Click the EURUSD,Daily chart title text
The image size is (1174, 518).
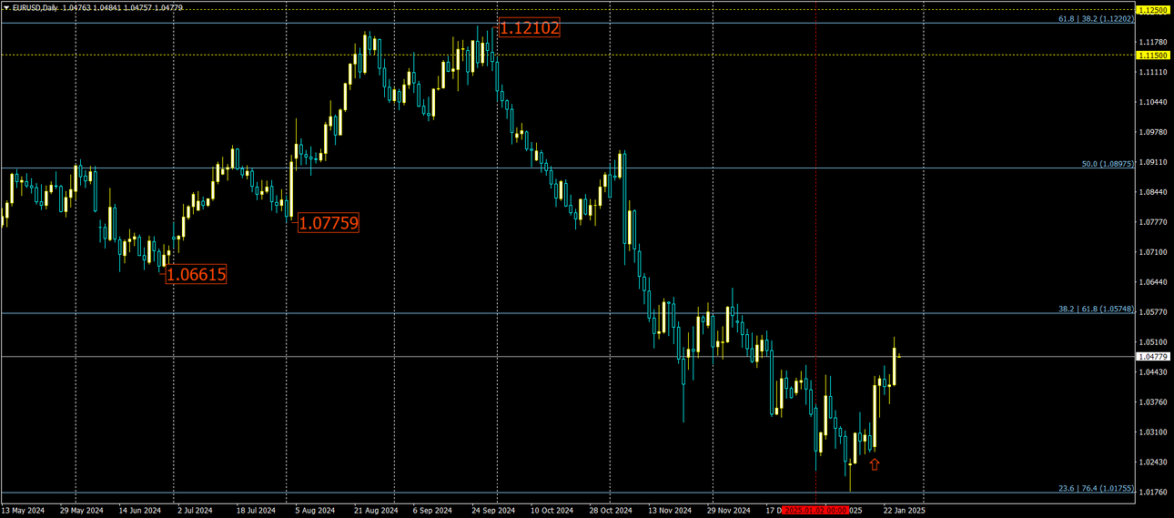(x=35, y=7)
